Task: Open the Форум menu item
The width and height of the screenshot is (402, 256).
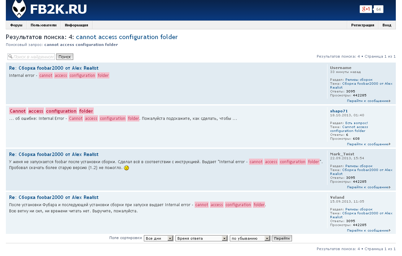Action: [x=16, y=25]
